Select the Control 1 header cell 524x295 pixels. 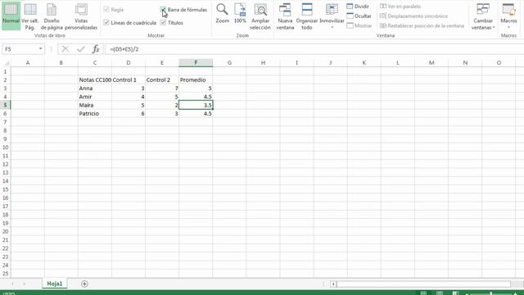[x=129, y=80]
